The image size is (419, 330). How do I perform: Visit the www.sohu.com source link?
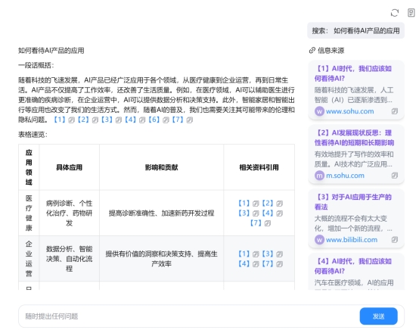coord(349,111)
